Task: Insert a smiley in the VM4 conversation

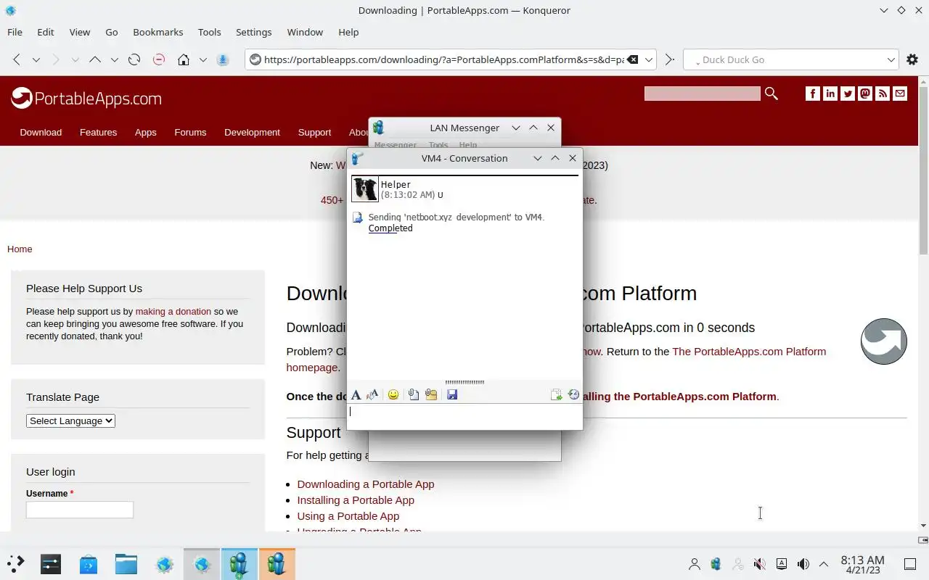Action: tap(393, 394)
